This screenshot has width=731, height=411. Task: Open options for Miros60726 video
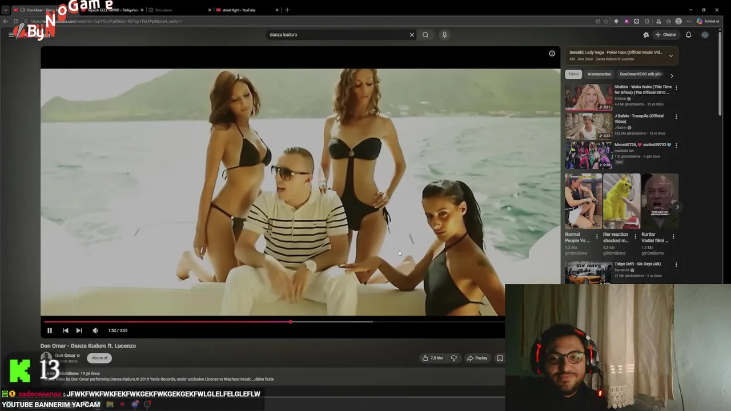[x=676, y=146]
